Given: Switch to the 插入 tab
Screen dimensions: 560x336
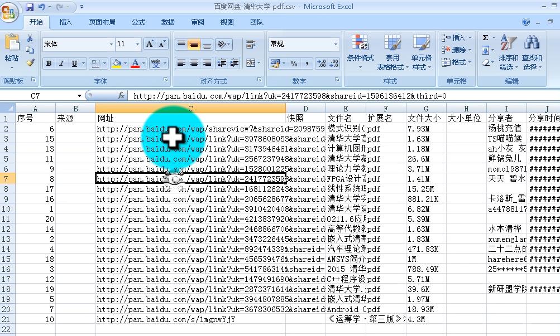Looking at the screenshot, I should pyautogui.click(x=65, y=22).
